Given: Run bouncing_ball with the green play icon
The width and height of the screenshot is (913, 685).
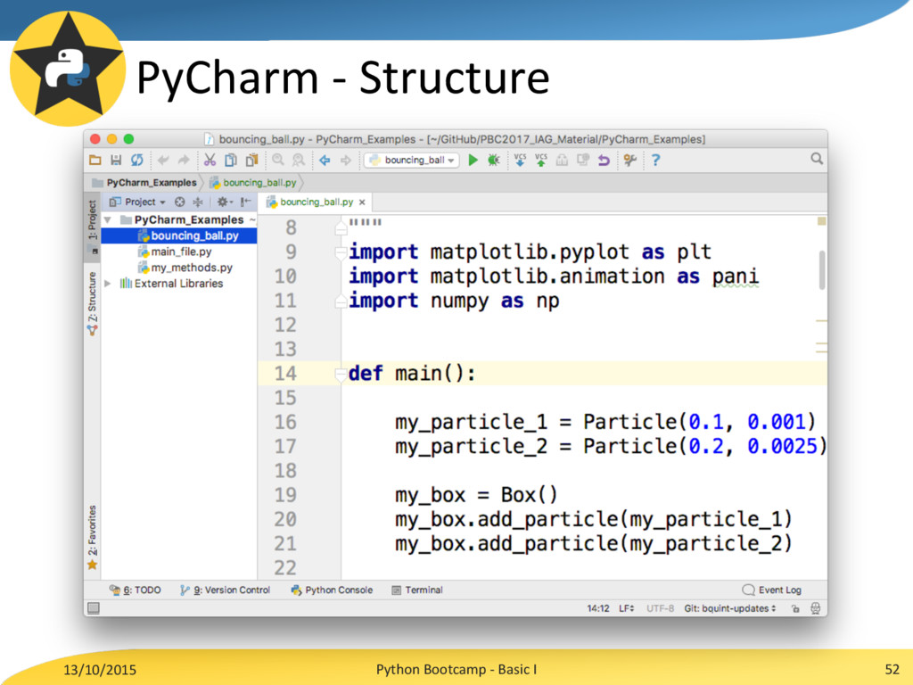Looking at the screenshot, I should point(473,160).
